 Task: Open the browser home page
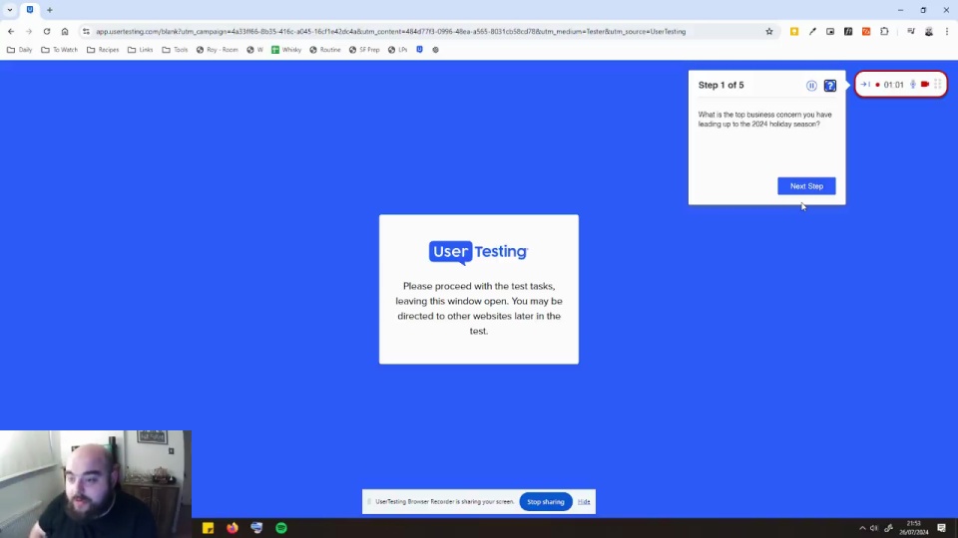(65, 32)
